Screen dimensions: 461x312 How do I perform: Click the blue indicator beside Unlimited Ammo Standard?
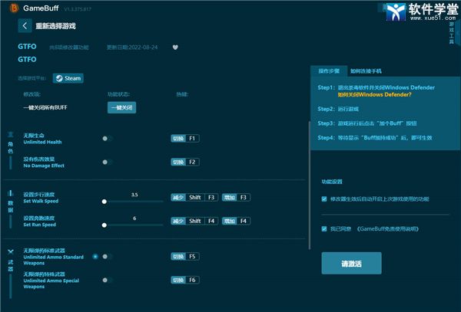click(96, 256)
